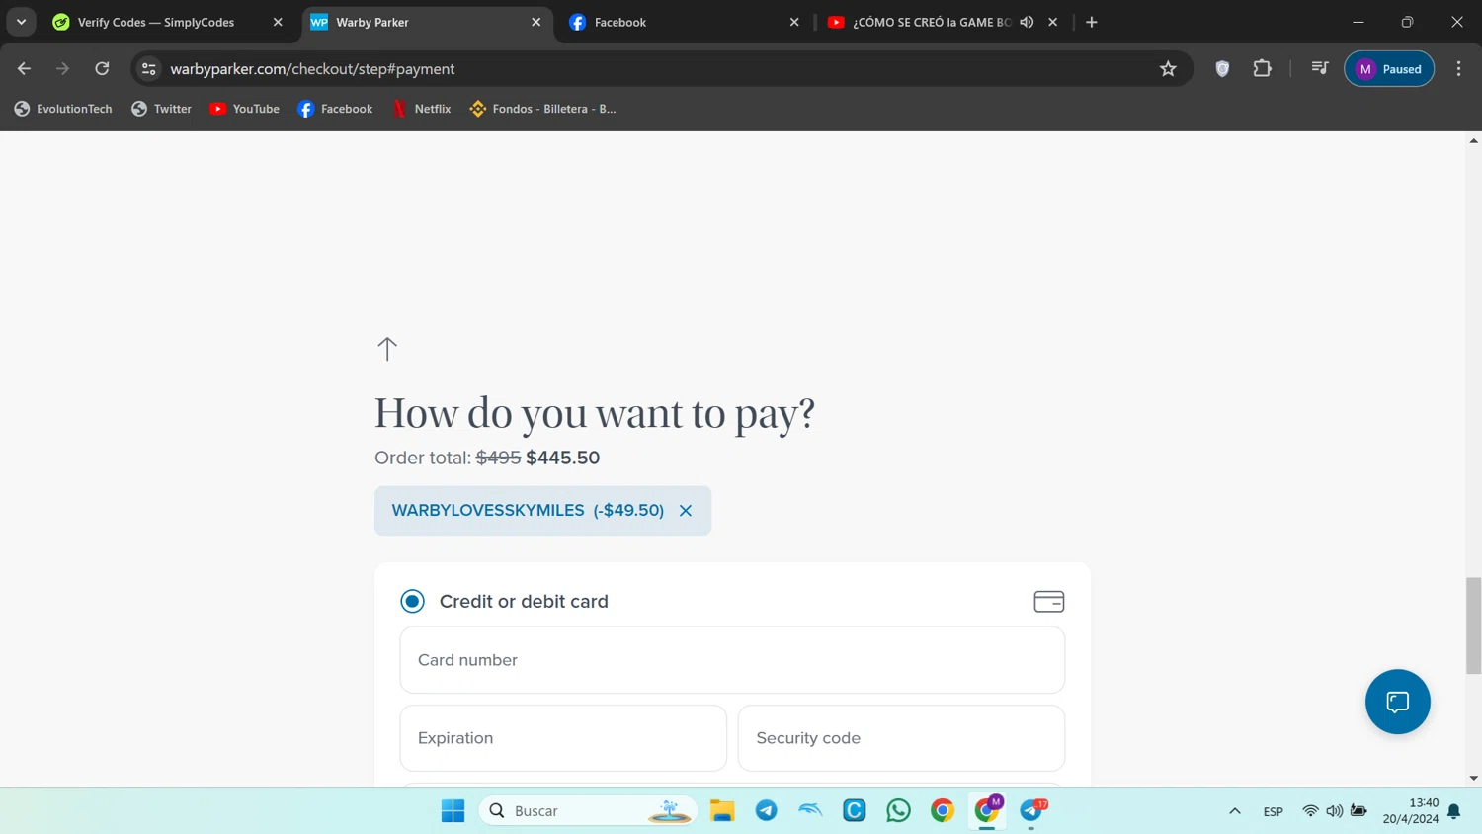This screenshot has height=834, width=1482.
Task: Click the taskbar Buscar search box
Action: pyautogui.click(x=588, y=810)
